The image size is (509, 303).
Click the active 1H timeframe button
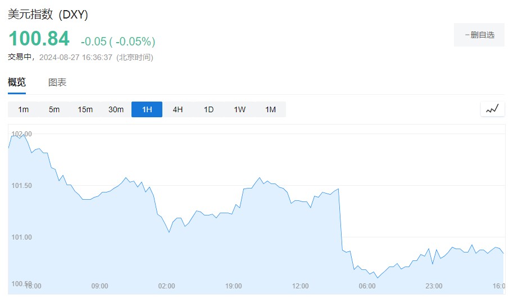click(147, 109)
